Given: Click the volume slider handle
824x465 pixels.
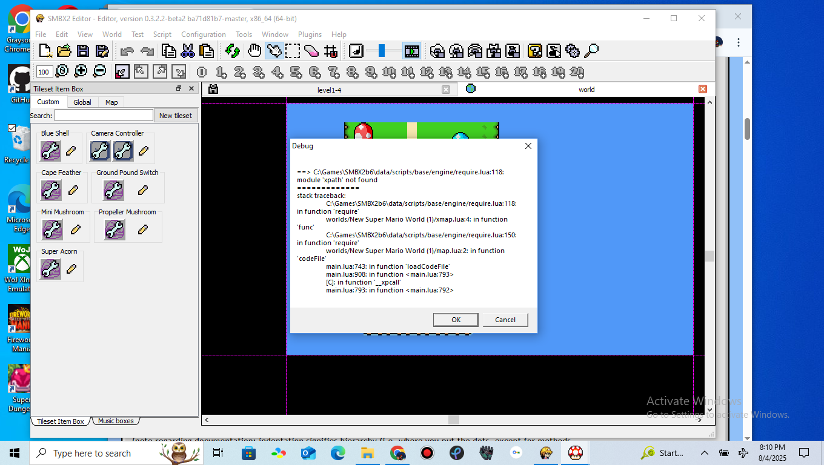Looking at the screenshot, I should click(x=382, y=51).
